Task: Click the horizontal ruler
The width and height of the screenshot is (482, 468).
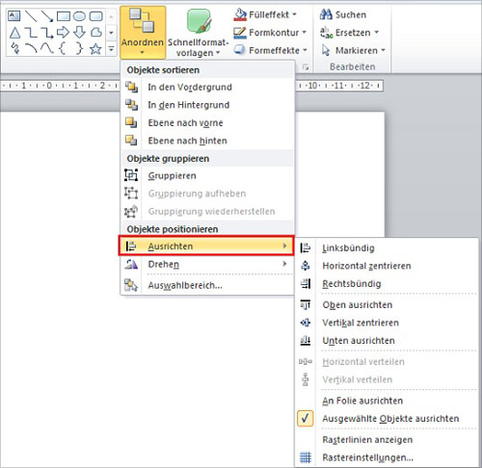Action: tap(339, 86)
